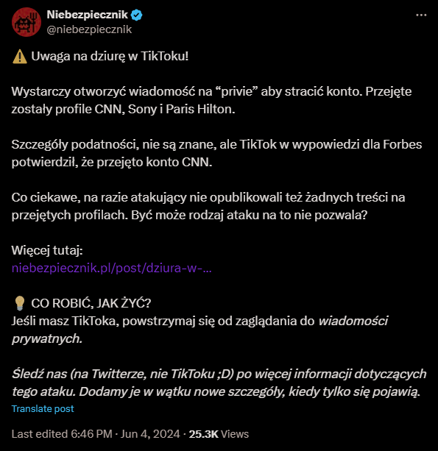
Task: Open the three-dot more options menu
Action: coord(421,15)
